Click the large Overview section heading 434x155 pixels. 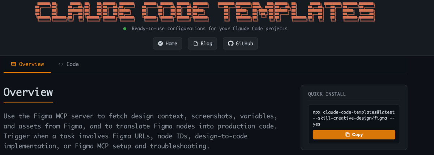[x=28, y=92]
